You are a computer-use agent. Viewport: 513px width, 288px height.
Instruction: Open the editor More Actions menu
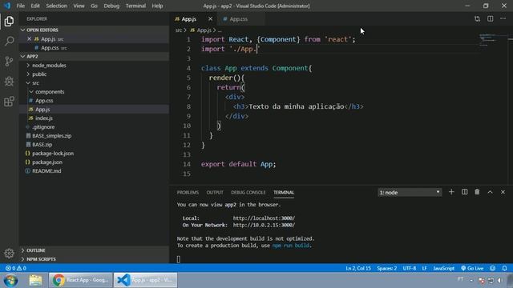(x=503, y=19)
